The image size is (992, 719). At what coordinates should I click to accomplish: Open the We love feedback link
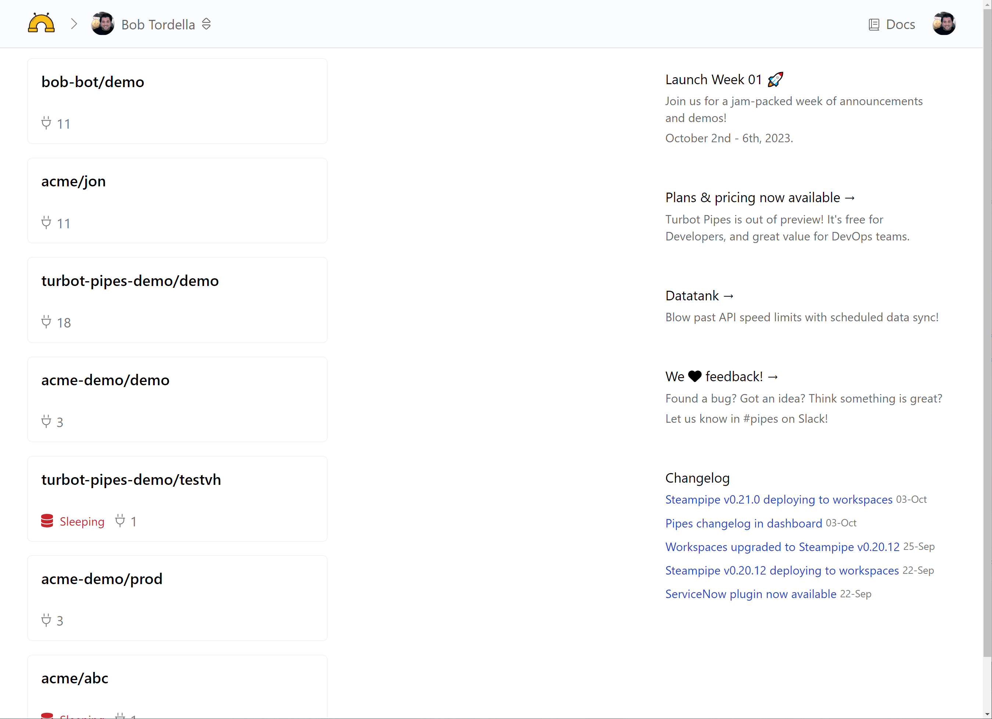[x=722, y=377]
